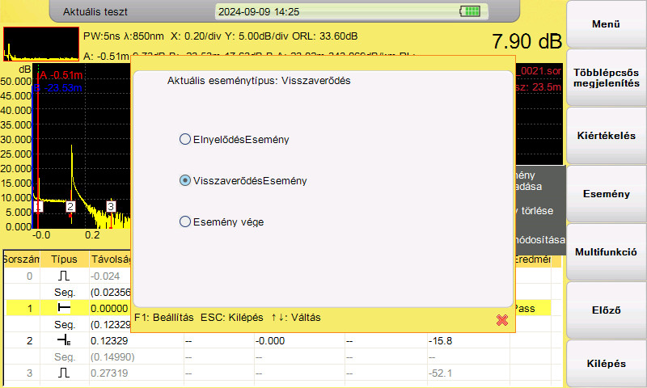Click the pulse event icon in row 3
647x388 pixels.
point(64,373)
